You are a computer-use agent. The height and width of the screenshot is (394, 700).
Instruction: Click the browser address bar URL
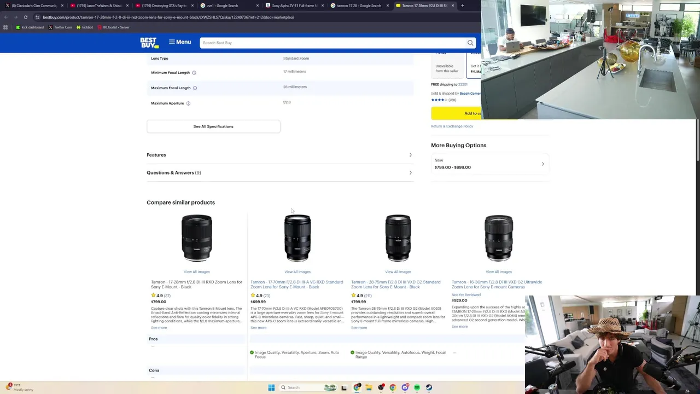(x=168, y=17)
